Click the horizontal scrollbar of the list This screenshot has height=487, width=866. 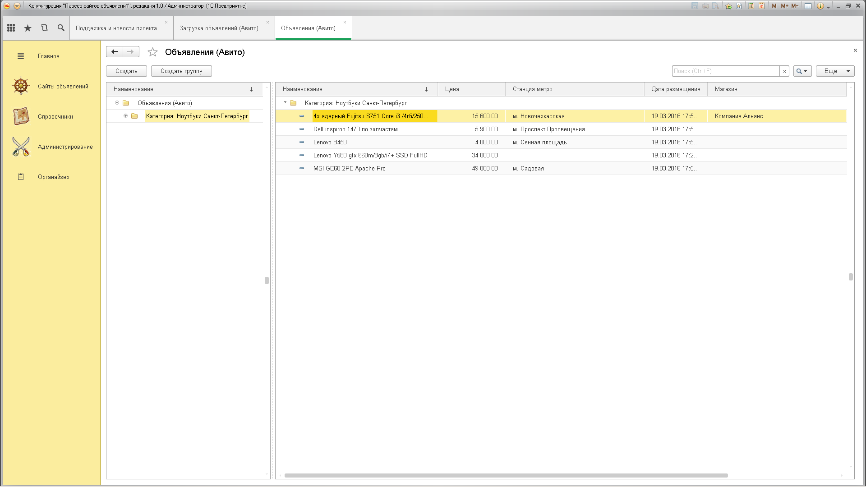coord(506,475)
